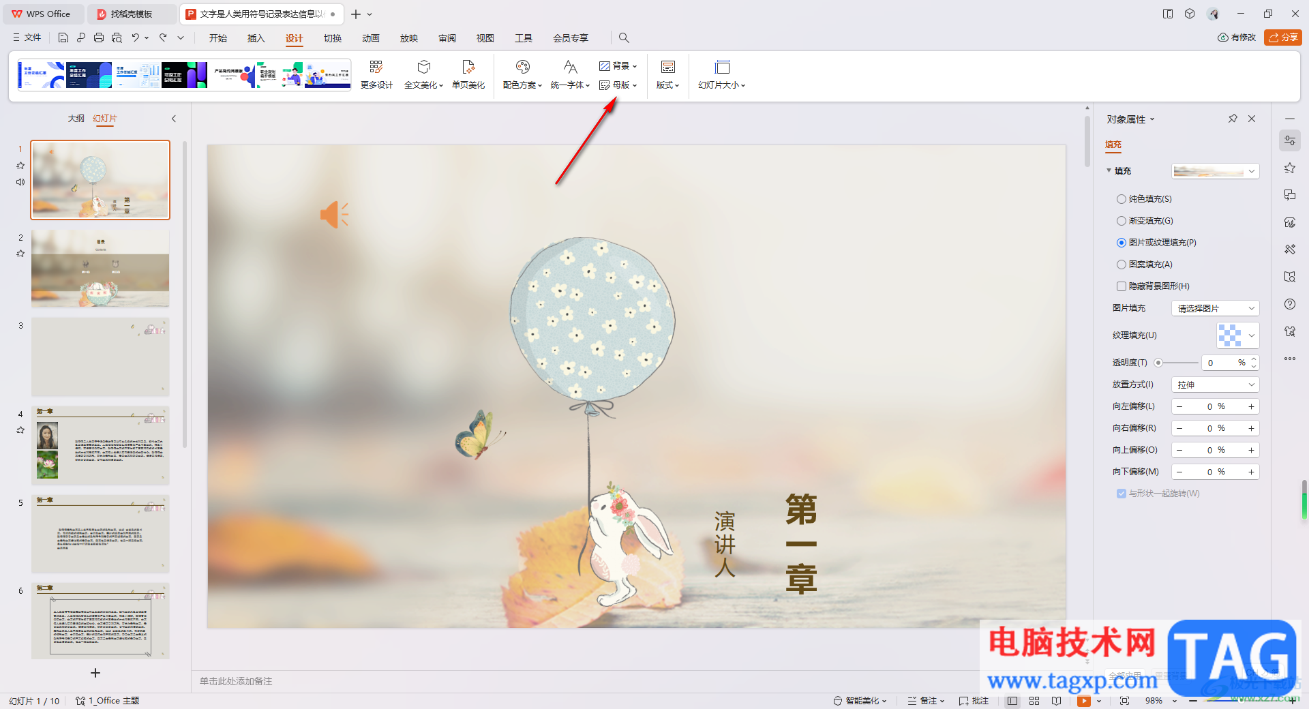Open the properties settings sidebar icon
Image resolution: width=1309 pixels, height=709 pixels.
[x=1290, y=140]
